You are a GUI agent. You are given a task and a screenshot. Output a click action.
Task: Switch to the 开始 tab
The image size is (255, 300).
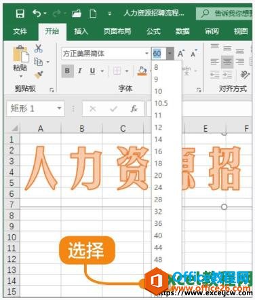click(x=52, y=31)
